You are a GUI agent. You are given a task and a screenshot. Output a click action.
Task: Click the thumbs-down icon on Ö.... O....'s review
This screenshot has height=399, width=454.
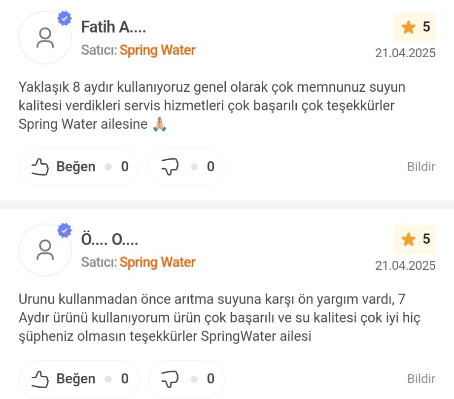click(170, 379)
